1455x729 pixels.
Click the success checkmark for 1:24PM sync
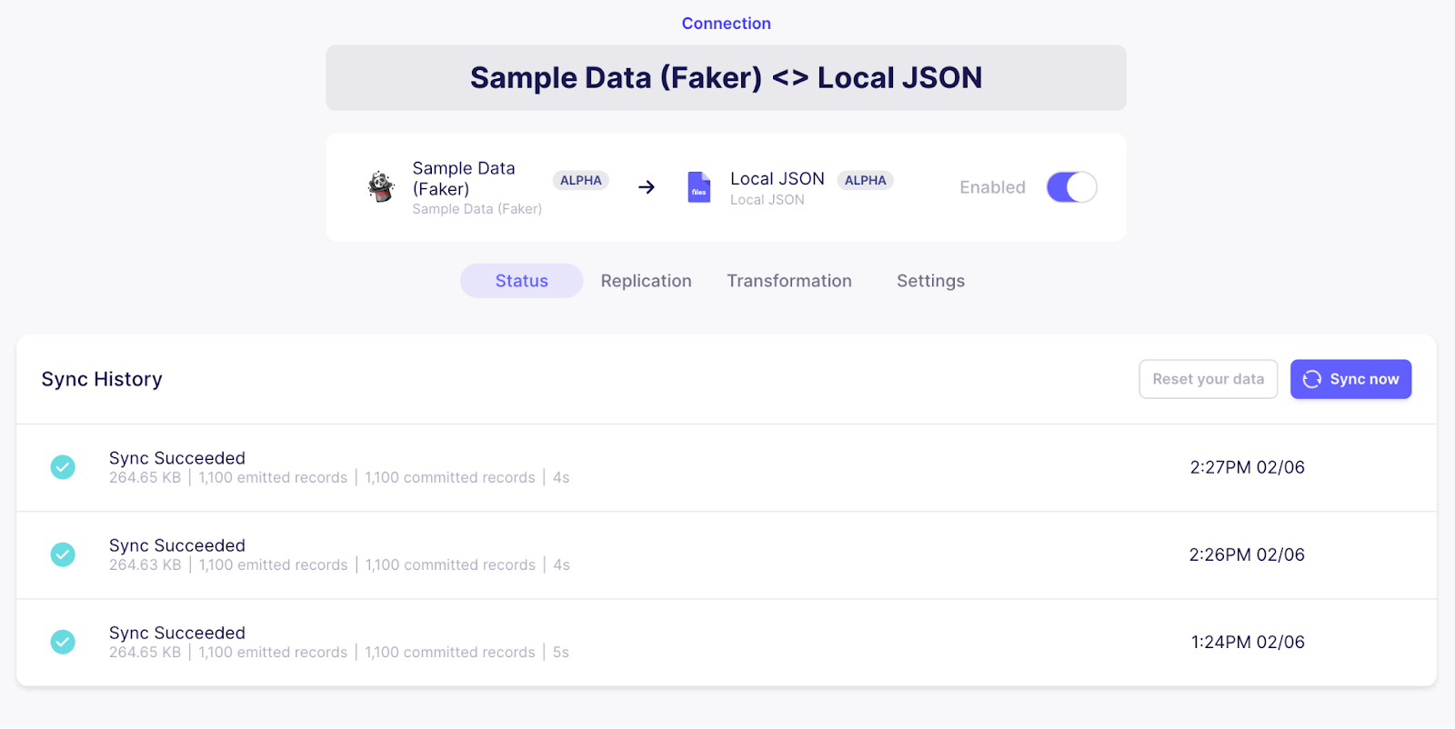pos(63,642)
